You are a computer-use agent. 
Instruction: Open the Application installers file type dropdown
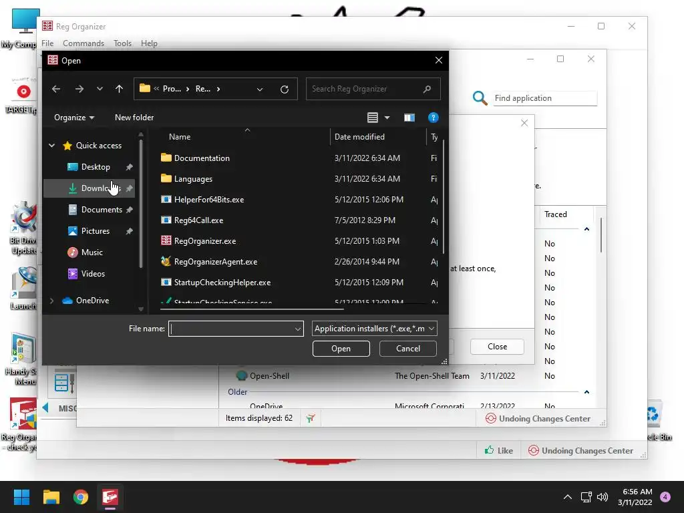pyautogui.click(x=374, y=329)
